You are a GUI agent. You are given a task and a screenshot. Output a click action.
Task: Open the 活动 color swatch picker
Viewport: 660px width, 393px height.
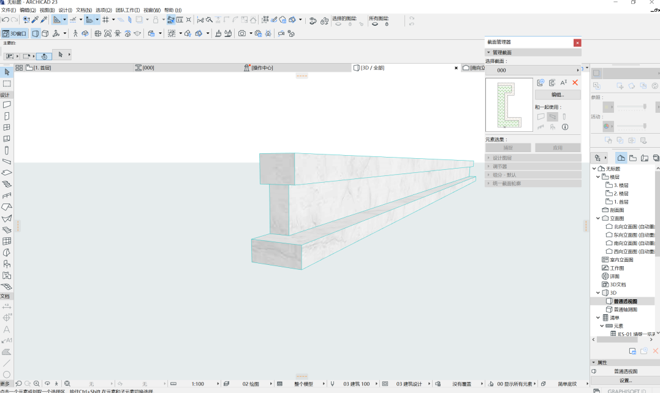(609, 126)
